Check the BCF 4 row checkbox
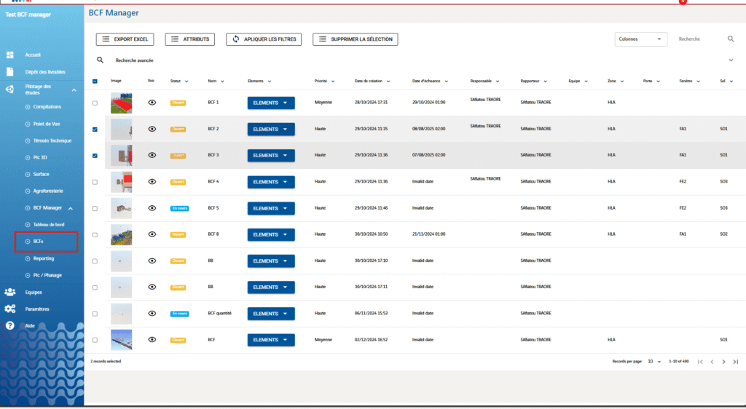Image resolution: width=746 pixels, height=409 pixels. (x=95, y=182)
